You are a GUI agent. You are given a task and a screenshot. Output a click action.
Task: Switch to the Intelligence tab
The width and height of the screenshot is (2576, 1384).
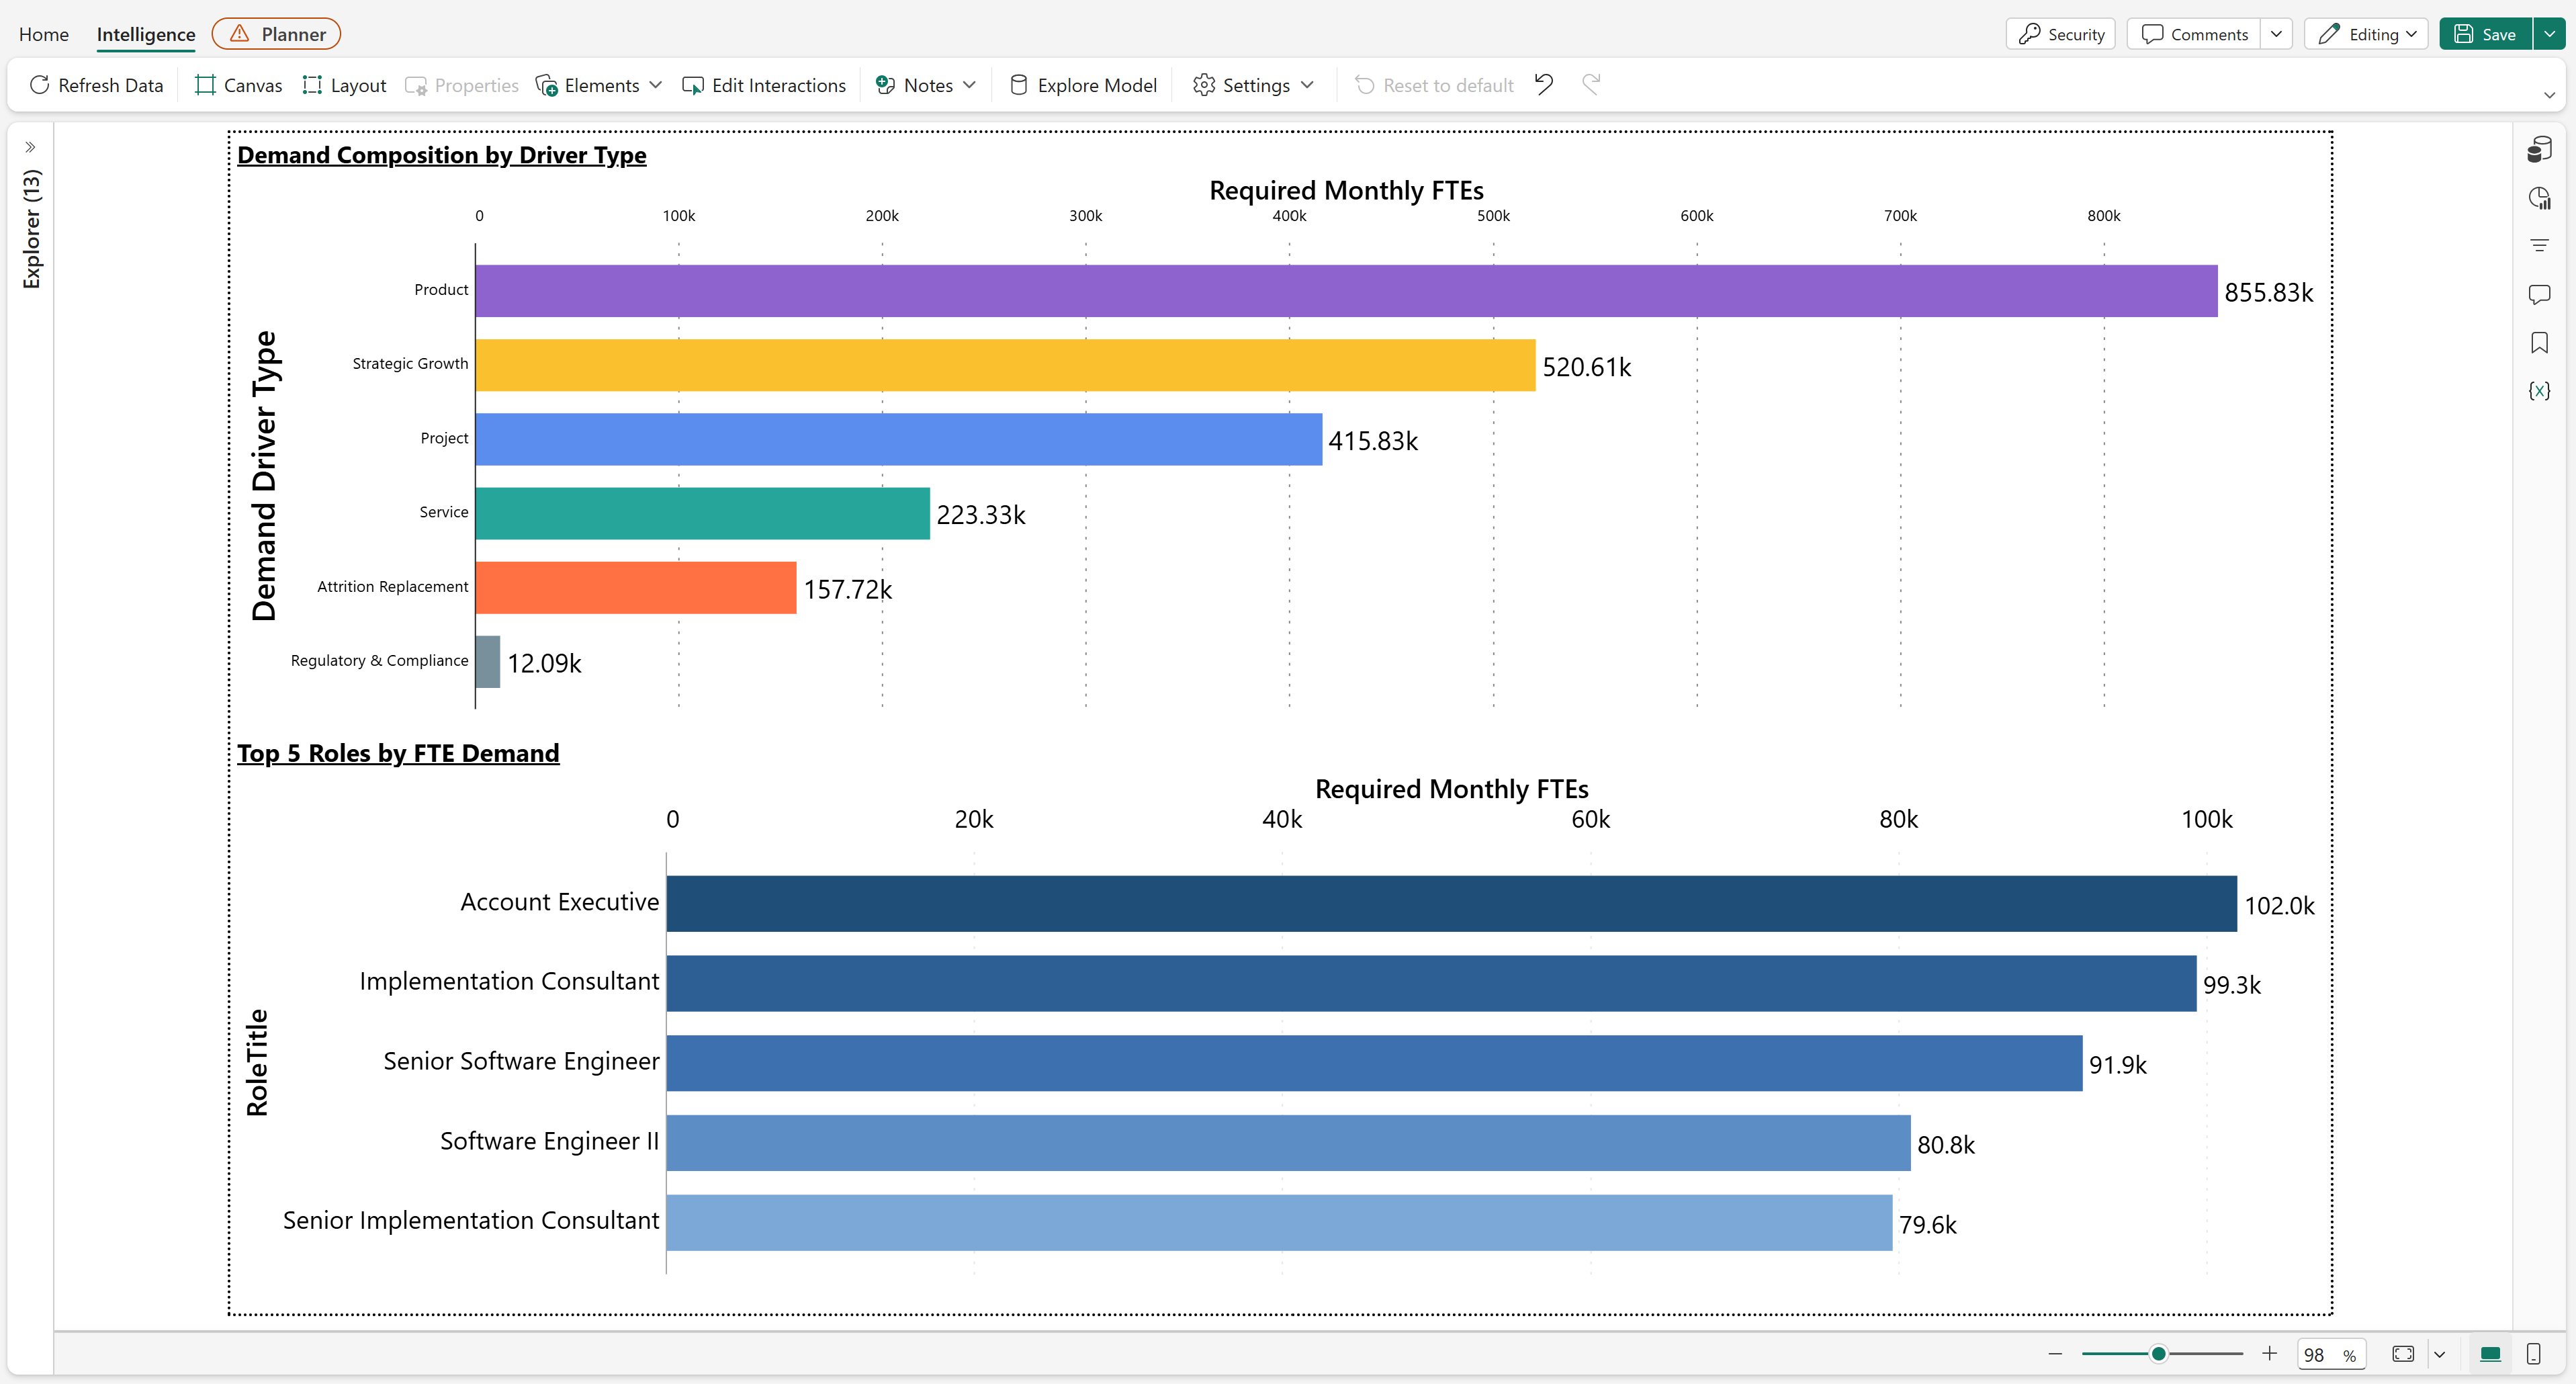click(x=146, y=34)
